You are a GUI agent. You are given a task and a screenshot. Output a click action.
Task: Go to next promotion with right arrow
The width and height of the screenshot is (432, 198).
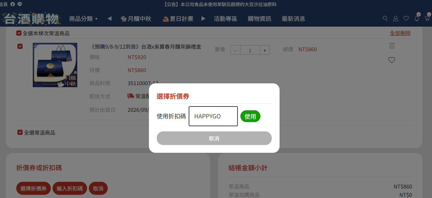(x=204, y=19)
